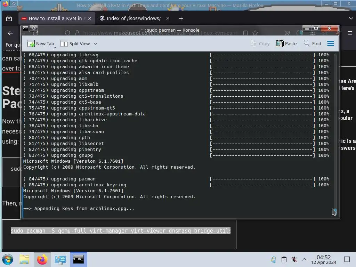The height and width of the screenshot is (267, 356).
Task: Click the show desktop button in taskbar
Action: (347, 259)
